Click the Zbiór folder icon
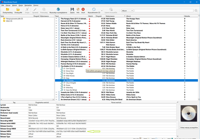 [x=4, y=21]
